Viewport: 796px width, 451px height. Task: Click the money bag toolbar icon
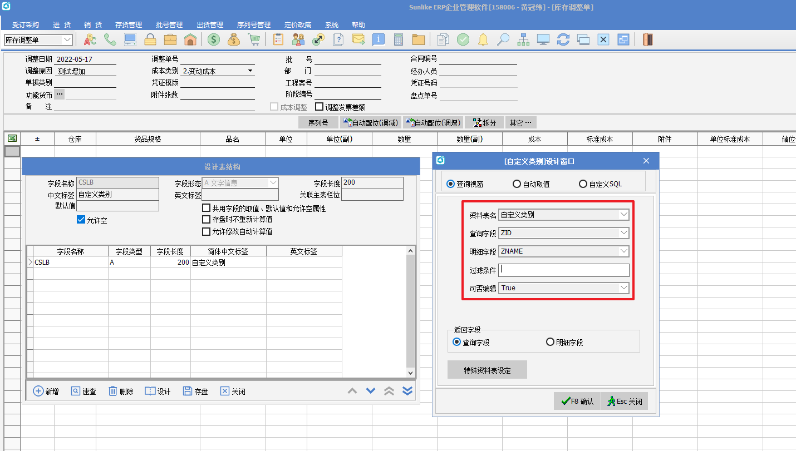234,39
